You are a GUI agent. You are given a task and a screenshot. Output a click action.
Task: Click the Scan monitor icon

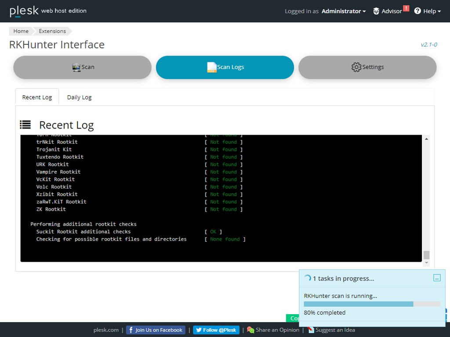coord(76,67)
